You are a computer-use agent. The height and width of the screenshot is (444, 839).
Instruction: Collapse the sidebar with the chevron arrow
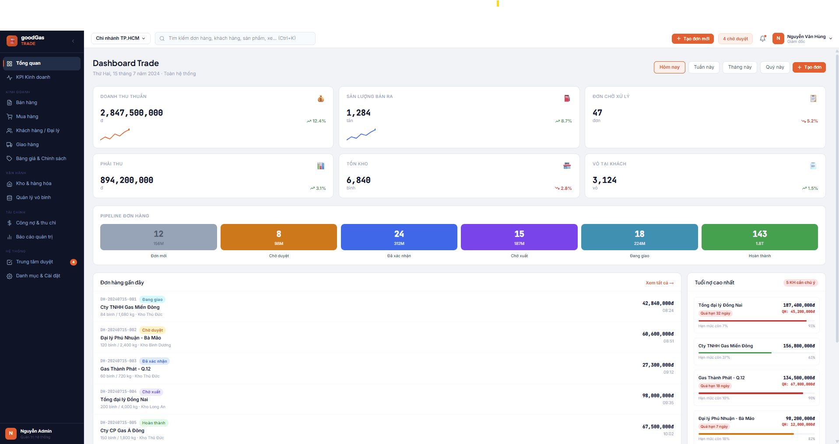[73, 41]
